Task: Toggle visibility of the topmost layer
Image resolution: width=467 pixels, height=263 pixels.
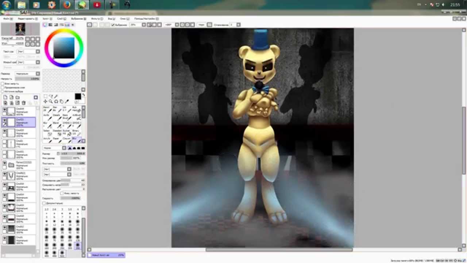Action: [5, 110]
